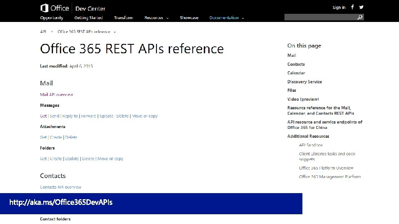
Task: Jump to Mail in On this page
Action: pyautogui.click(x=292, y=55)
